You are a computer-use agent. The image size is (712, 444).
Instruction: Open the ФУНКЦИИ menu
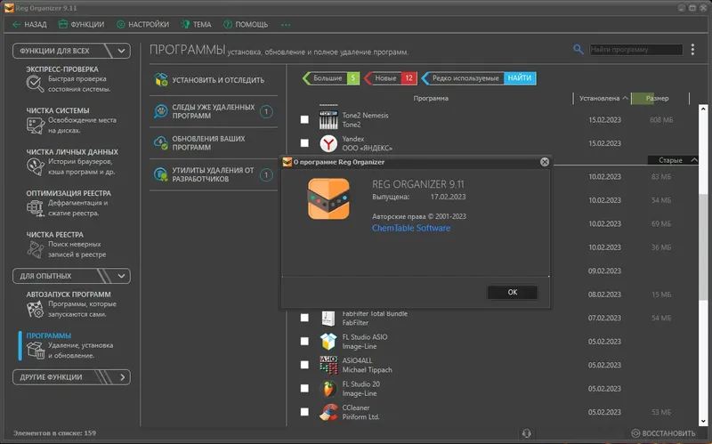82,25
